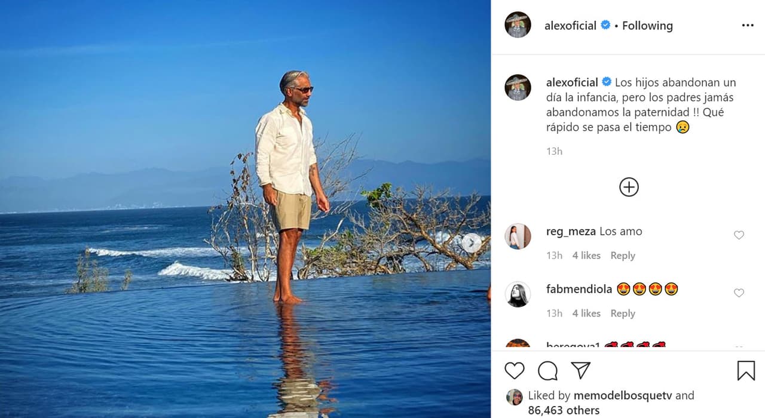This screenshot has width=765, height=418.
Task: View the 4 likes on reg_meza's comment
Action: (586, 255)
